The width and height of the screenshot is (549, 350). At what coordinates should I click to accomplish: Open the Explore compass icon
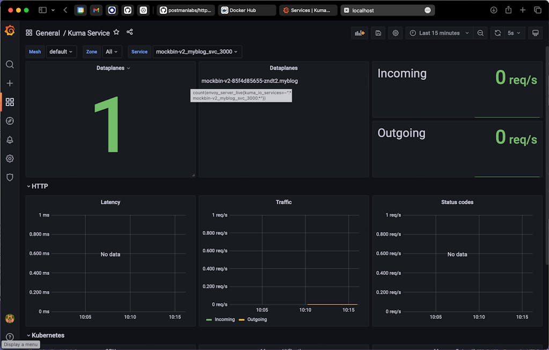tap(10, 121)
